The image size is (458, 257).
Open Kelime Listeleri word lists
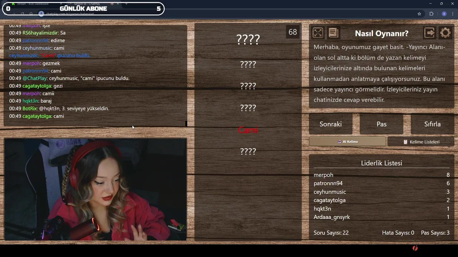click(421, 141)
